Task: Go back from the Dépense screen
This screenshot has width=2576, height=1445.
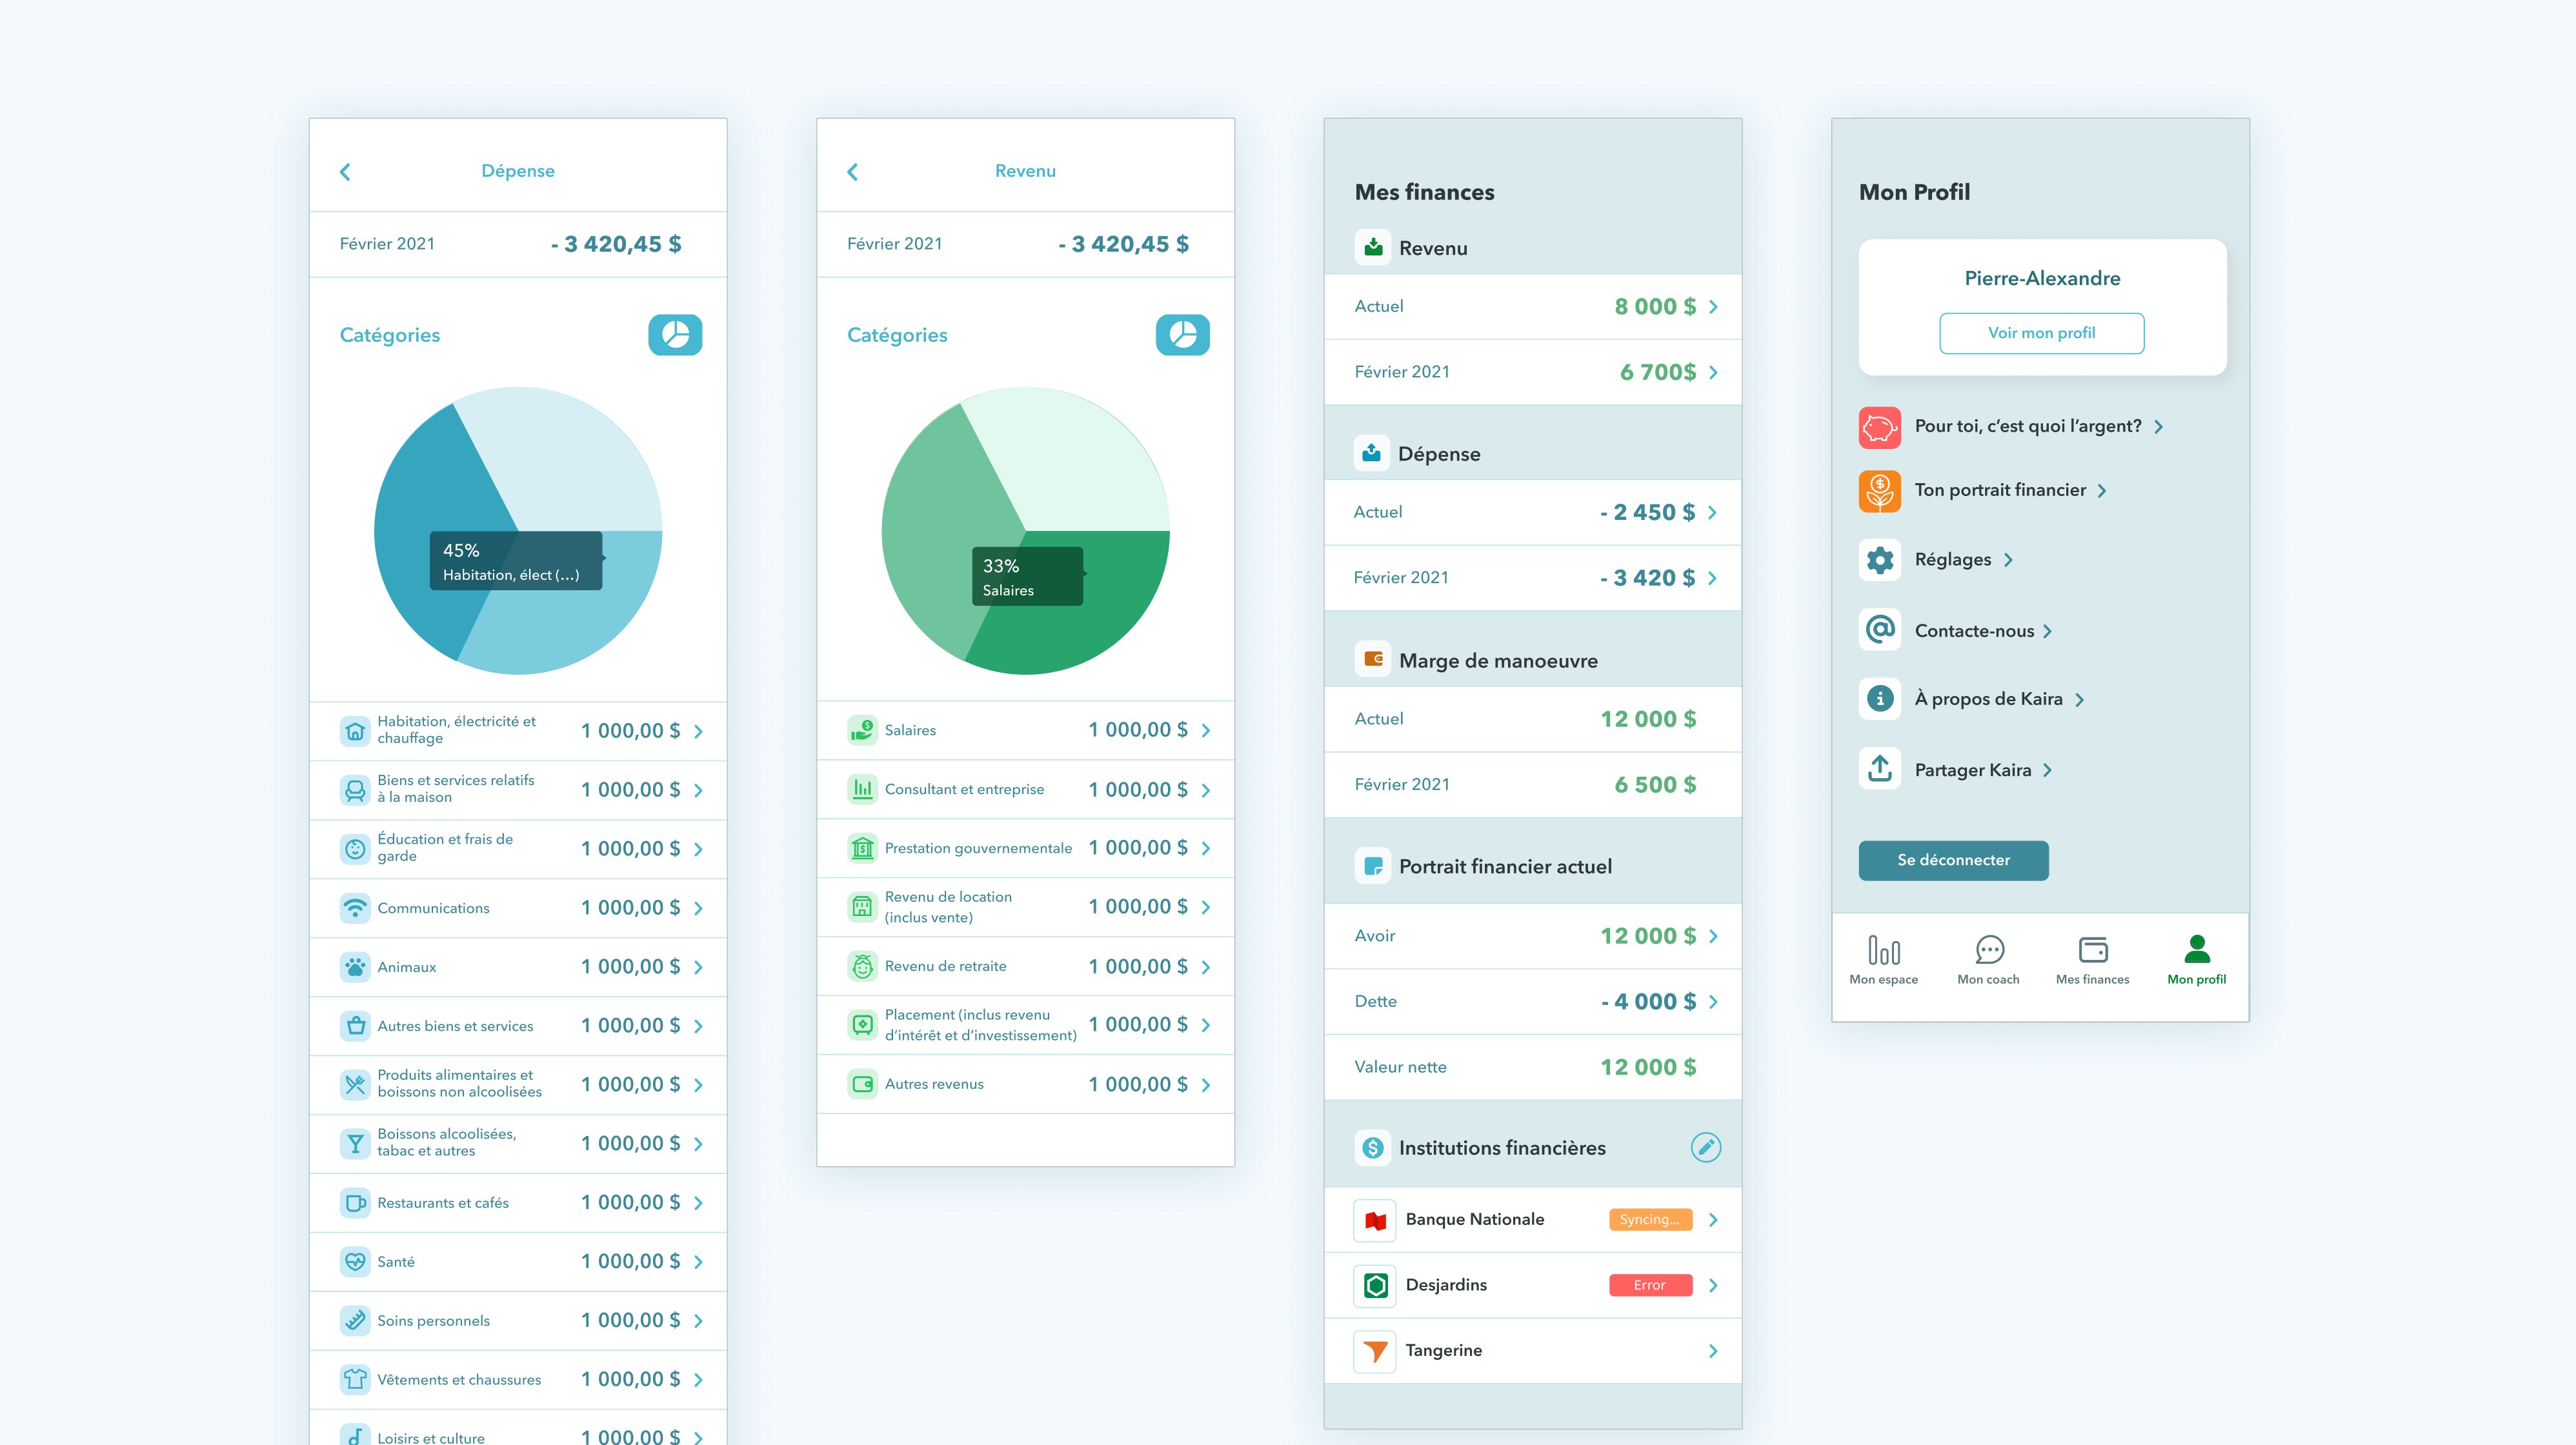Action: click(345, 172)
